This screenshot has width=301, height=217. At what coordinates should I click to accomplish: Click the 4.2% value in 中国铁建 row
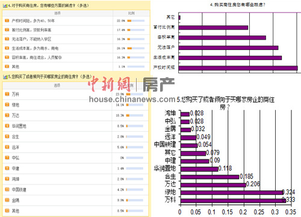point(120,189)
